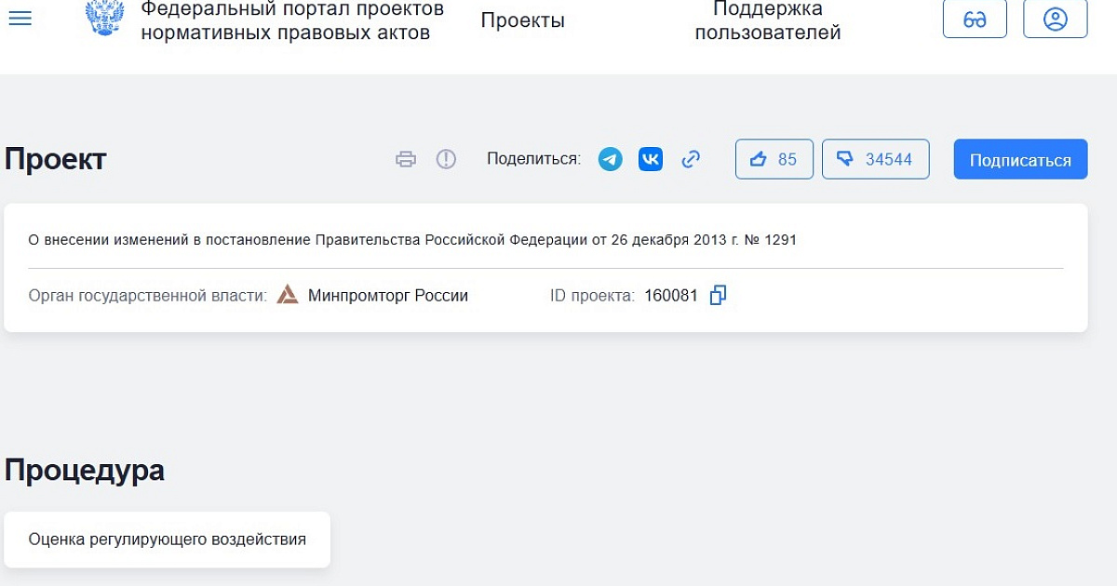Click the project title about постановление № 1291
Image resolution: width=1117 pixels, height=586 pixels.
[x=412, y=240]
